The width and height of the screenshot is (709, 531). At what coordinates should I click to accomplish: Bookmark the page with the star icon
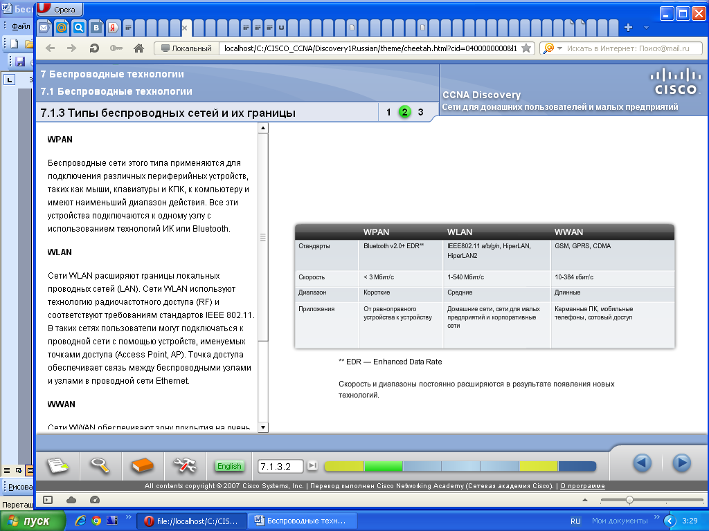pyautogui.click(x=526, y=48)
